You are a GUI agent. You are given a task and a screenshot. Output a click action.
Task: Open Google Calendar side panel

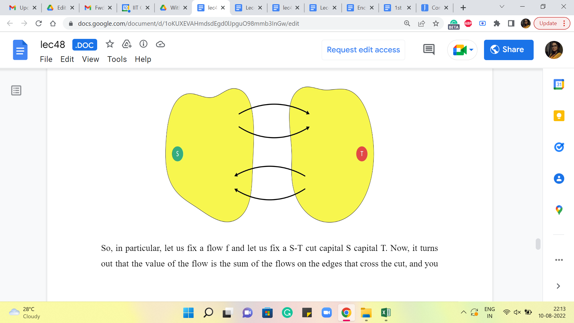coord(559,85)
